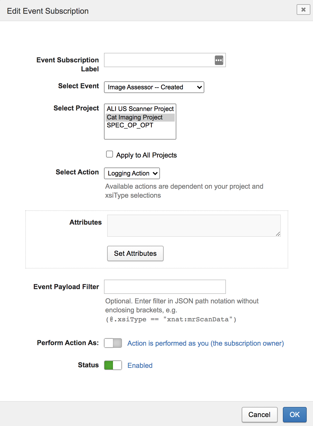
Task: Select Cat Imaging Project option
Action: pos(135,117)
